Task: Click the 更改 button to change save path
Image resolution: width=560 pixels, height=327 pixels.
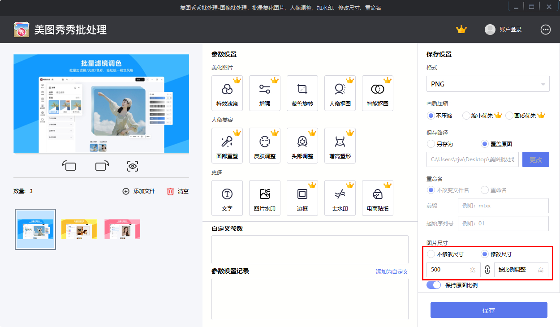Action: [x=535, y=159]
